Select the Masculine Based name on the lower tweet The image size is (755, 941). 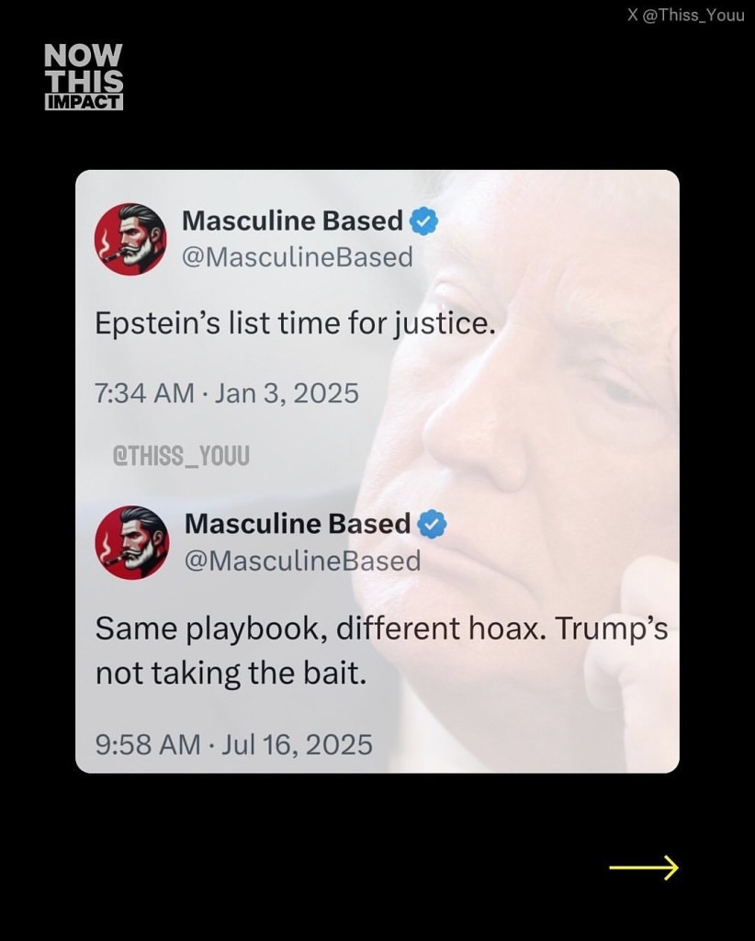[298, 524]
